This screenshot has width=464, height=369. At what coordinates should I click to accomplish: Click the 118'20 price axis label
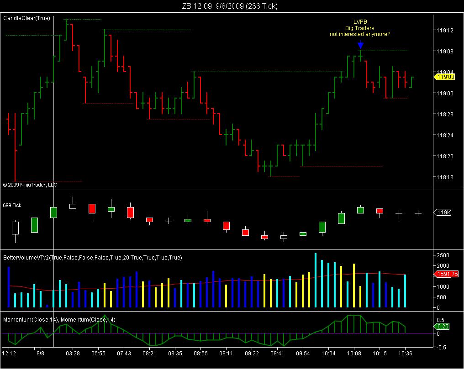click(x=445, y=156)
